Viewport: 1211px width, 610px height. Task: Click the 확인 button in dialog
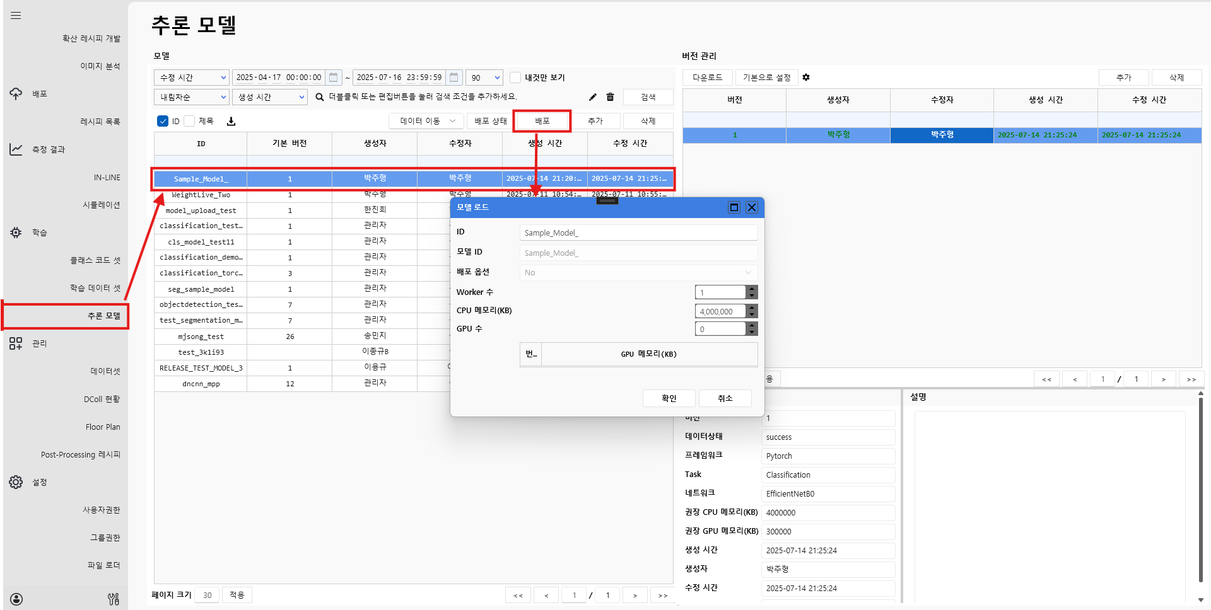669,398
